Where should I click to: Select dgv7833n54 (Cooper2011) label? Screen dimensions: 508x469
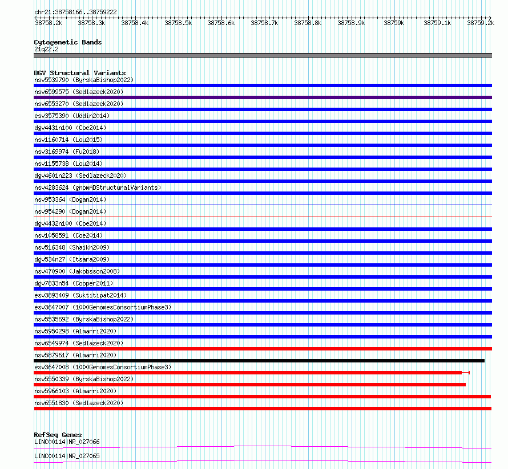74,283
